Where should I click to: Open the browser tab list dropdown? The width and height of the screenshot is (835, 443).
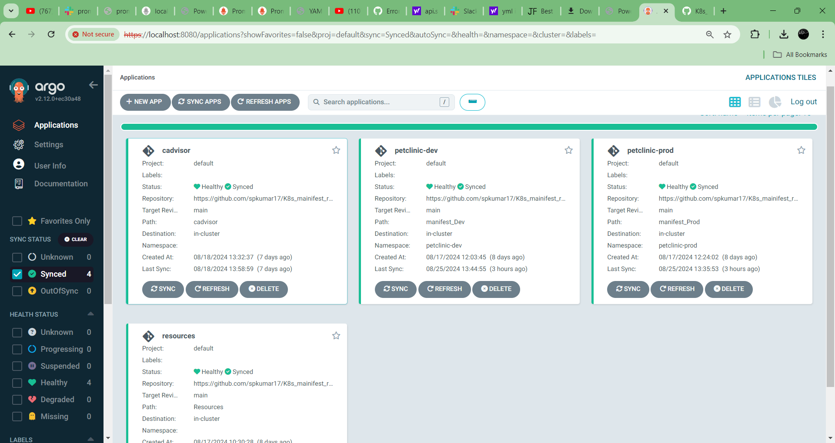(11, 11)
